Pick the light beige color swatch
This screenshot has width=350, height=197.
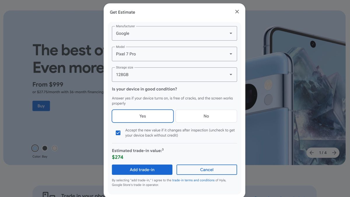click(55, 148)
